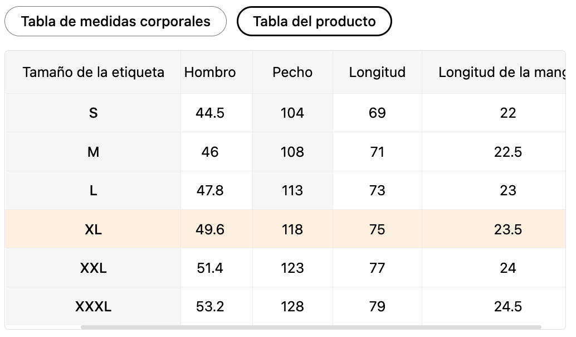Click the 79 Longitud value for XXXL

click(x=377, y=306)
